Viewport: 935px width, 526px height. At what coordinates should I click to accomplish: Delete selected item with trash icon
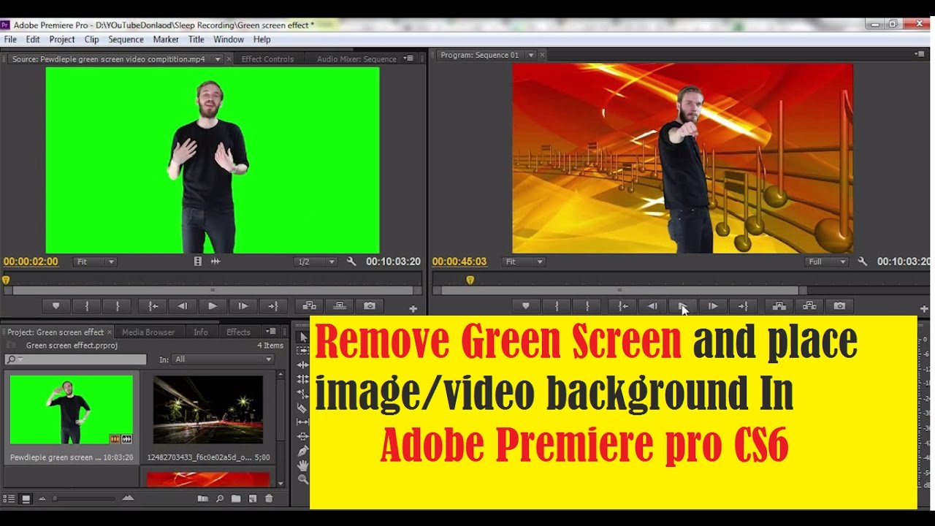pyautogui.click(x=269, y=499)
